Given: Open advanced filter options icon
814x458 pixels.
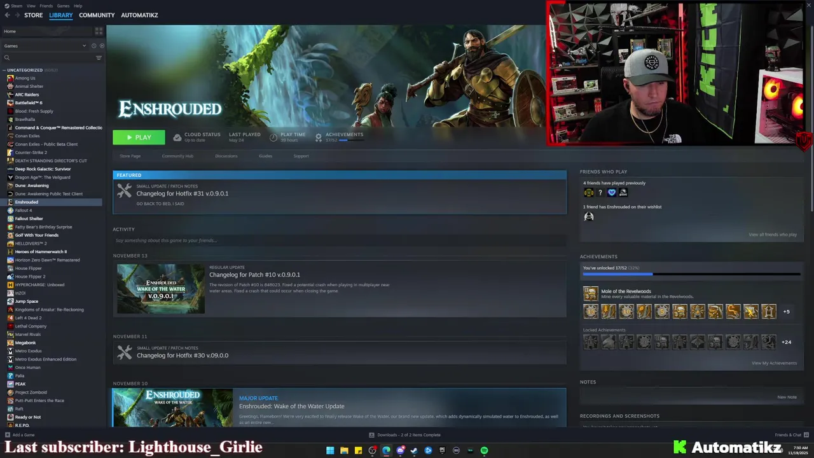Looking at the screenshot, I should pos(99,58).
